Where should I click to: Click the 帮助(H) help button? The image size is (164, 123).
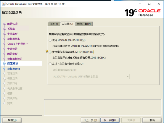point(12,120)
